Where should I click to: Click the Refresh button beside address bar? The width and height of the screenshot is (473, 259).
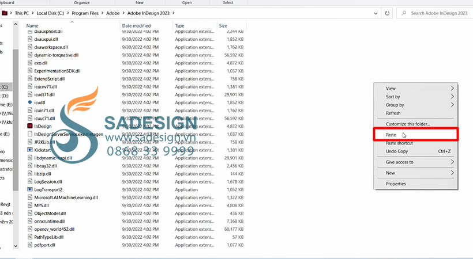click(387, 13)
